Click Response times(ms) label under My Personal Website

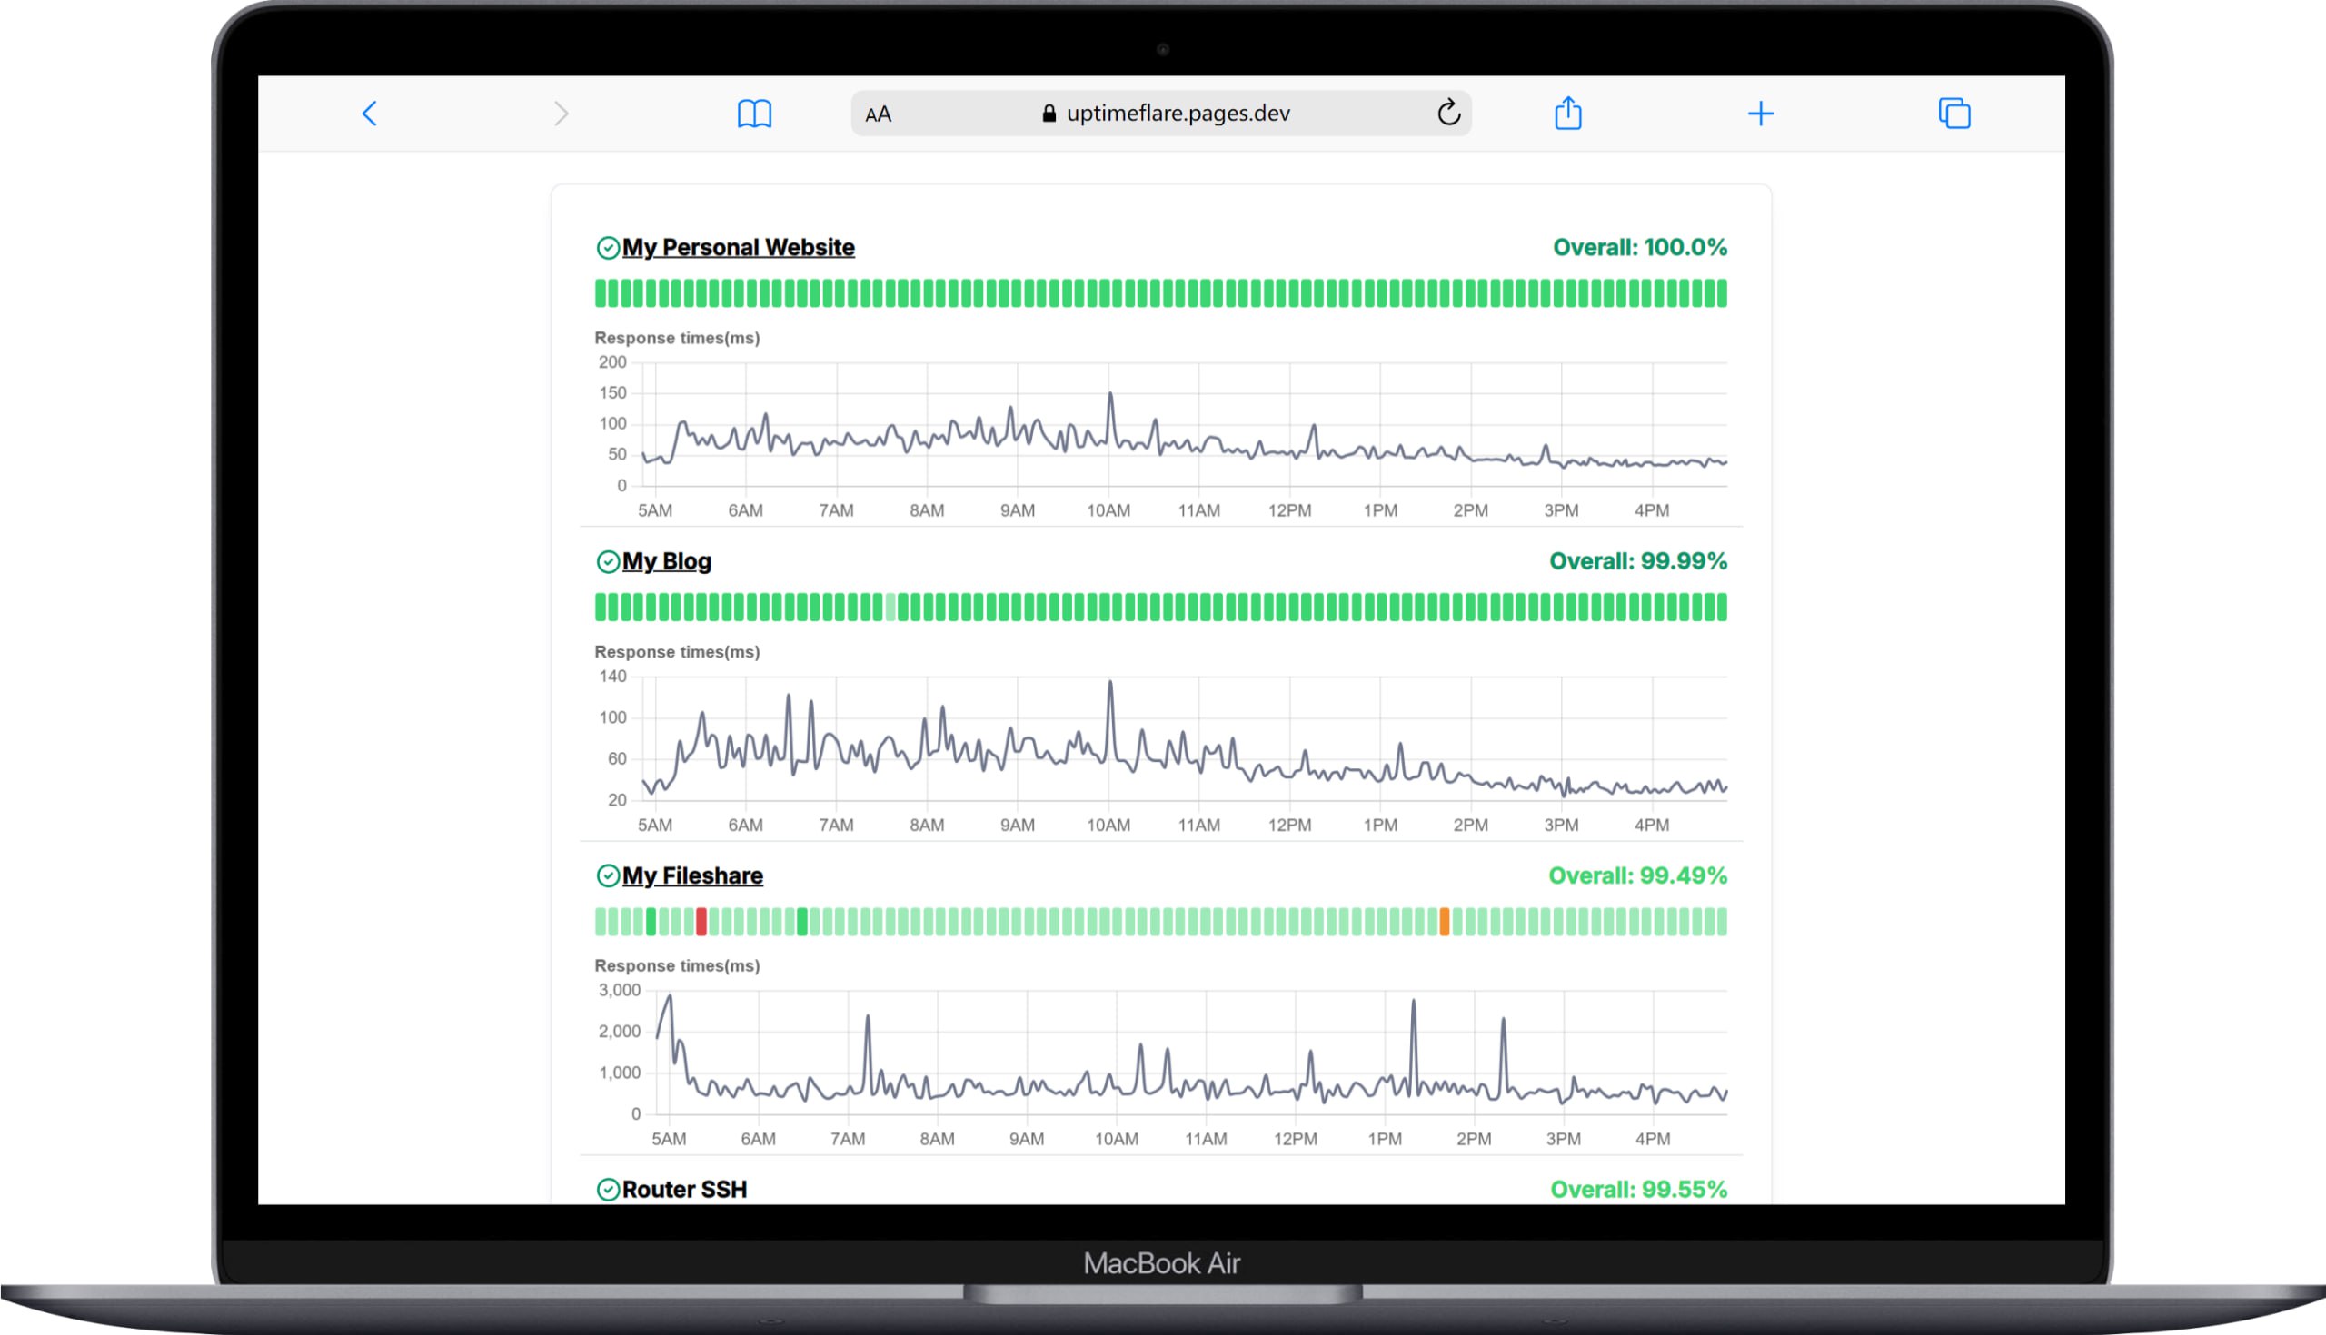677,339
